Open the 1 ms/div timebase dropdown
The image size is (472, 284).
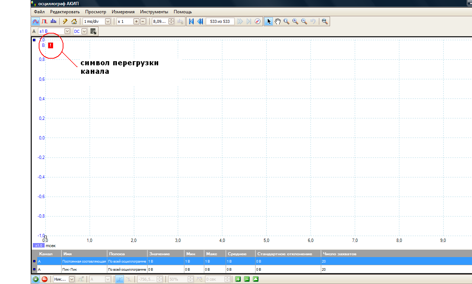tap(108, 21)
